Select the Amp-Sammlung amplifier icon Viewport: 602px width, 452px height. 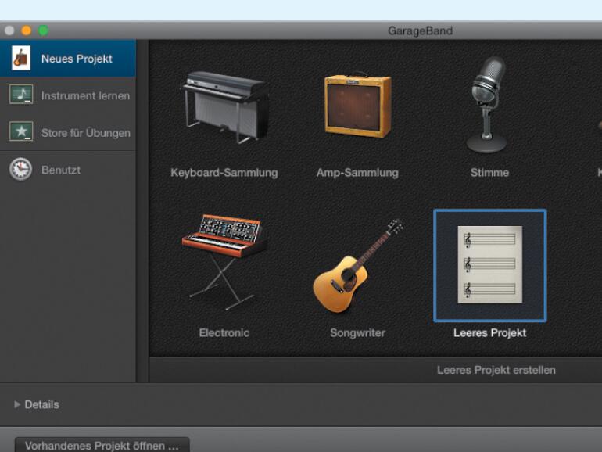[x=358, y=106]
